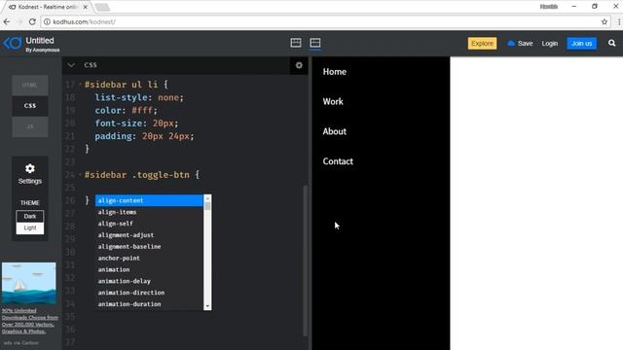Fold the #sidebar ul li rule at line 17
623x350 pixels.
tap(80, 85)
